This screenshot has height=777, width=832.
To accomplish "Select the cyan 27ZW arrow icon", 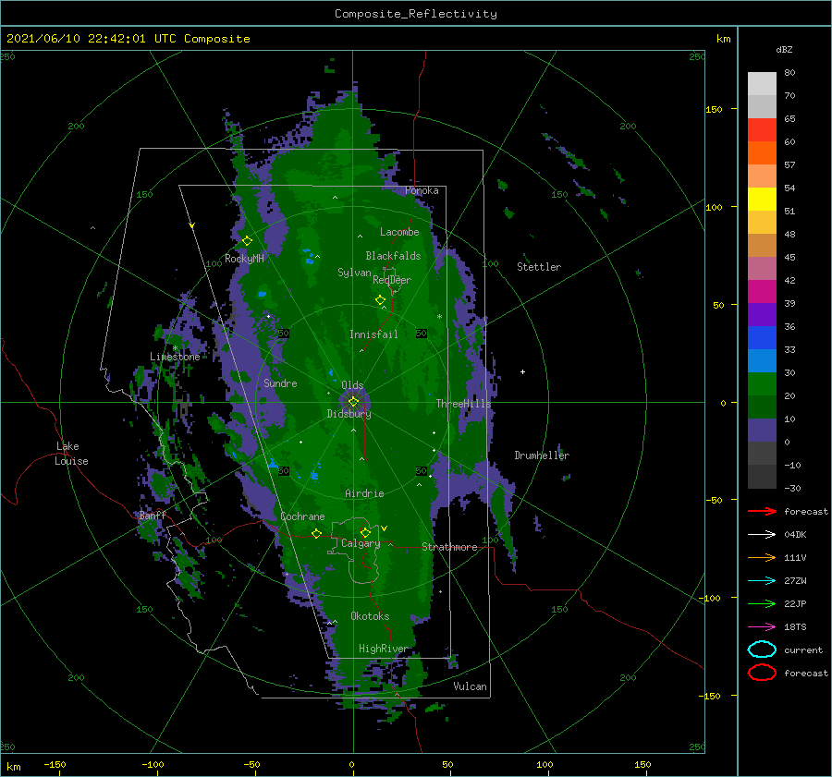I will [x=762, y=580].
